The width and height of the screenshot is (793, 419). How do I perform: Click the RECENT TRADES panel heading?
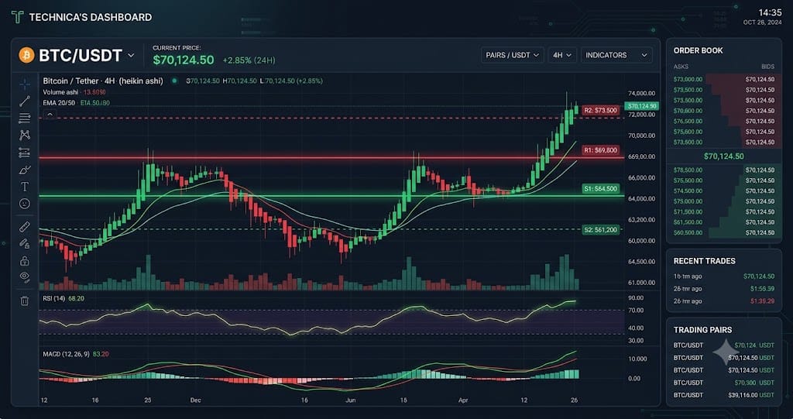705,261
